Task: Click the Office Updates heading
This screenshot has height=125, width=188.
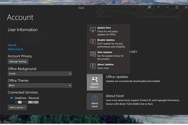Action: [117, 77]
